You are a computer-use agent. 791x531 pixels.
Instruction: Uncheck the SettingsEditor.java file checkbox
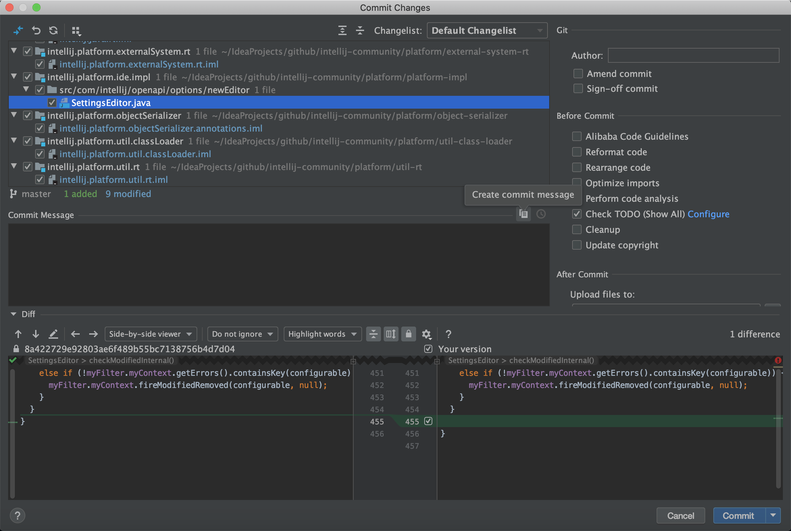(52, 103)
